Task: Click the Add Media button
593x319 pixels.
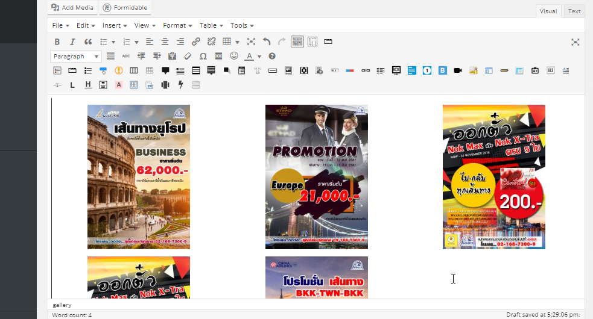Action: pos(72,8)
